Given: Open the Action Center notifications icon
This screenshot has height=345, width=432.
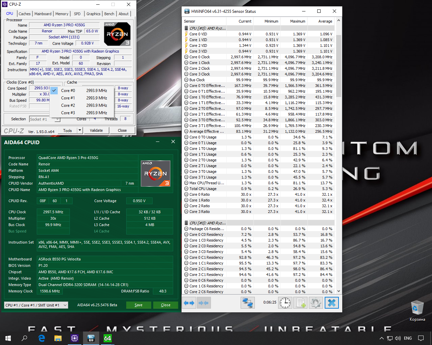Looking at the screenshot, I should (x=421, y=338).
